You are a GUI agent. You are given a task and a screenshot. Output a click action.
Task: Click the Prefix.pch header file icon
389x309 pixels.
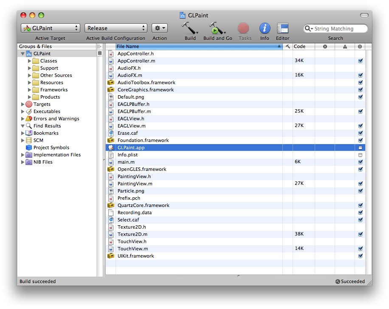point(111,198)
